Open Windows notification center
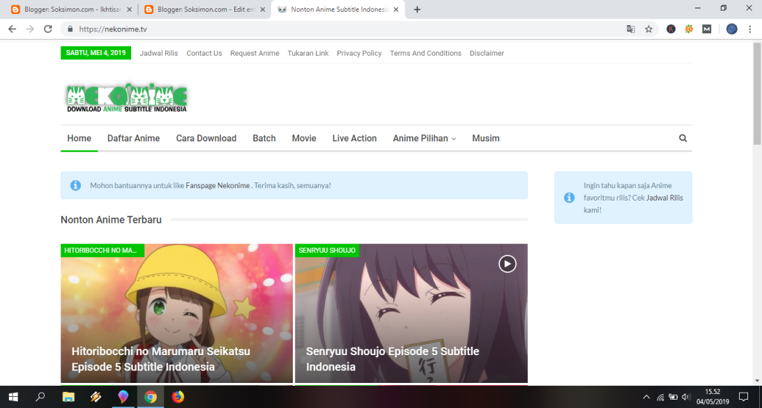 pos(744,397)
